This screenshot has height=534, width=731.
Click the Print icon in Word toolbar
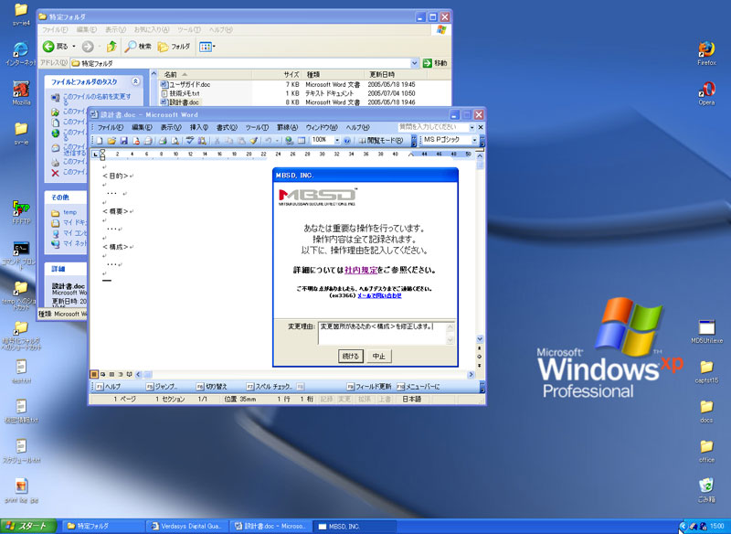tap(163, 141)
